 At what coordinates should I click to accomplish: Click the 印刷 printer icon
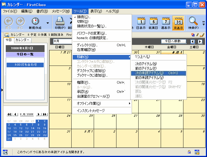pyautogui.click(x=60, y=21)
